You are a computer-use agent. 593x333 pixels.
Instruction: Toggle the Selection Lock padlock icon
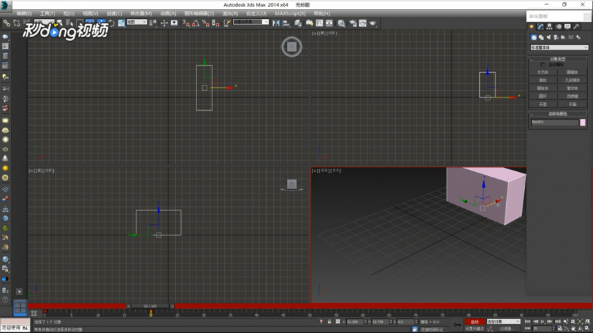pyautogui.click(x=330, y=322)
